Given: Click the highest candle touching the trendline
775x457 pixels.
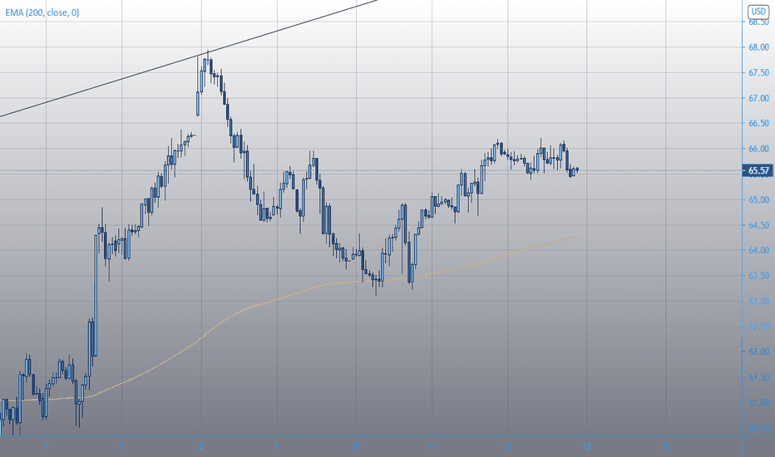Looking at the screenshot, I should [x=208, y=61].
